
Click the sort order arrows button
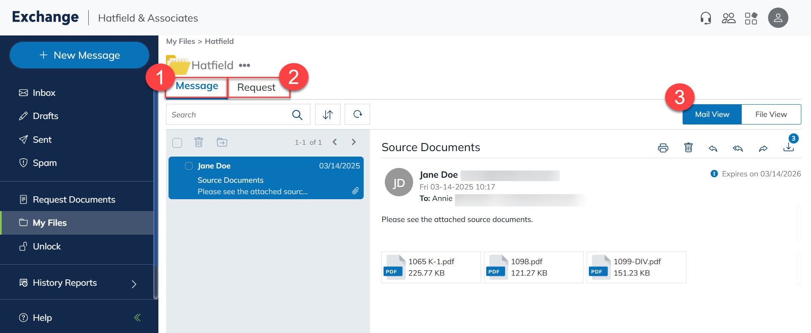coord(328,114)
